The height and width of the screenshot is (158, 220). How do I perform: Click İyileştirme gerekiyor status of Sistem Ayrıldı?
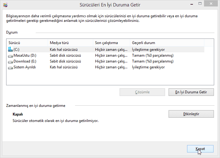tap(148, 67)
